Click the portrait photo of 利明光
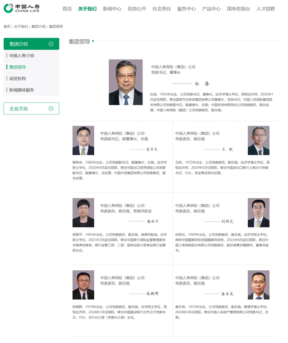 click(259, 213)
